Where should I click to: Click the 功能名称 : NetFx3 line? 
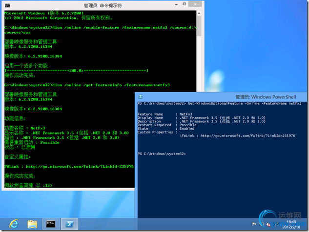point(25,128)
